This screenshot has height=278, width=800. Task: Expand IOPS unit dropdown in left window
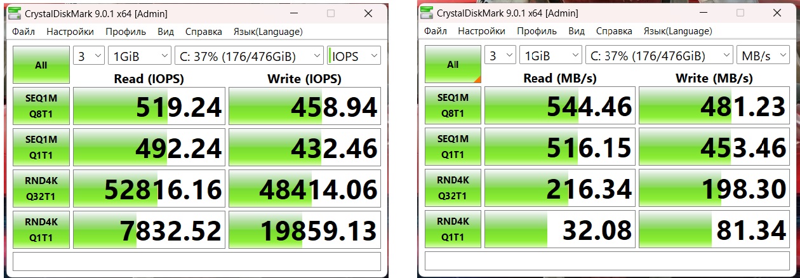(x=354, y=56)
